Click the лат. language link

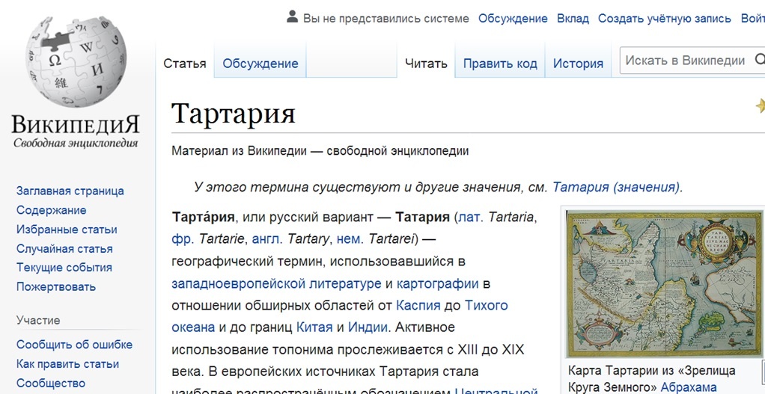tap(470, 218)
